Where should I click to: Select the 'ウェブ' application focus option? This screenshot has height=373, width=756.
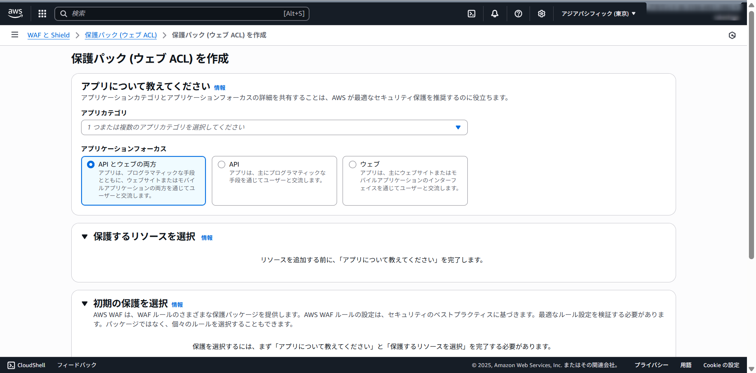point(352,165)
